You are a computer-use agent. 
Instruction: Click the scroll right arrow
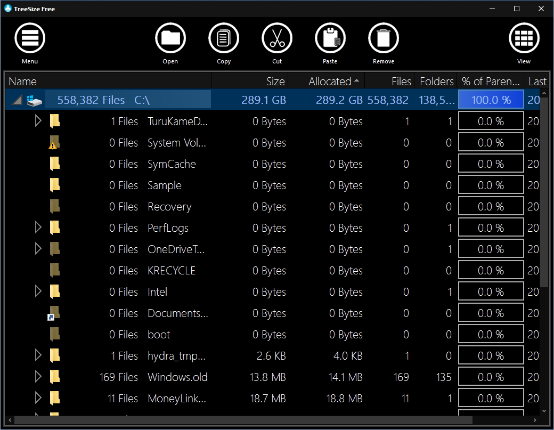pyautogui.click(x=535, y=420)
